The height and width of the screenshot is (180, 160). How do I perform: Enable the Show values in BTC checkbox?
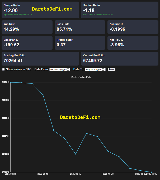[3, 70]
